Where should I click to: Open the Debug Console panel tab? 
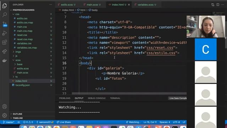coord(96,98)
